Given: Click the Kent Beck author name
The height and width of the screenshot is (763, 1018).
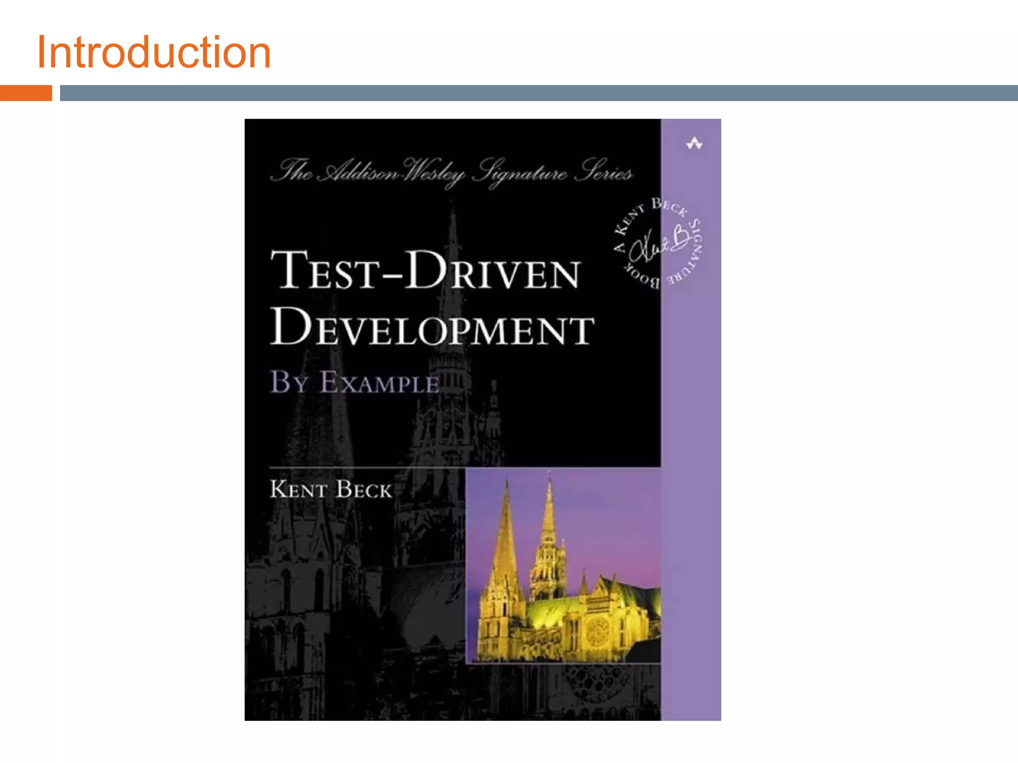Looking at the screenshot, I should coord(331,489).
